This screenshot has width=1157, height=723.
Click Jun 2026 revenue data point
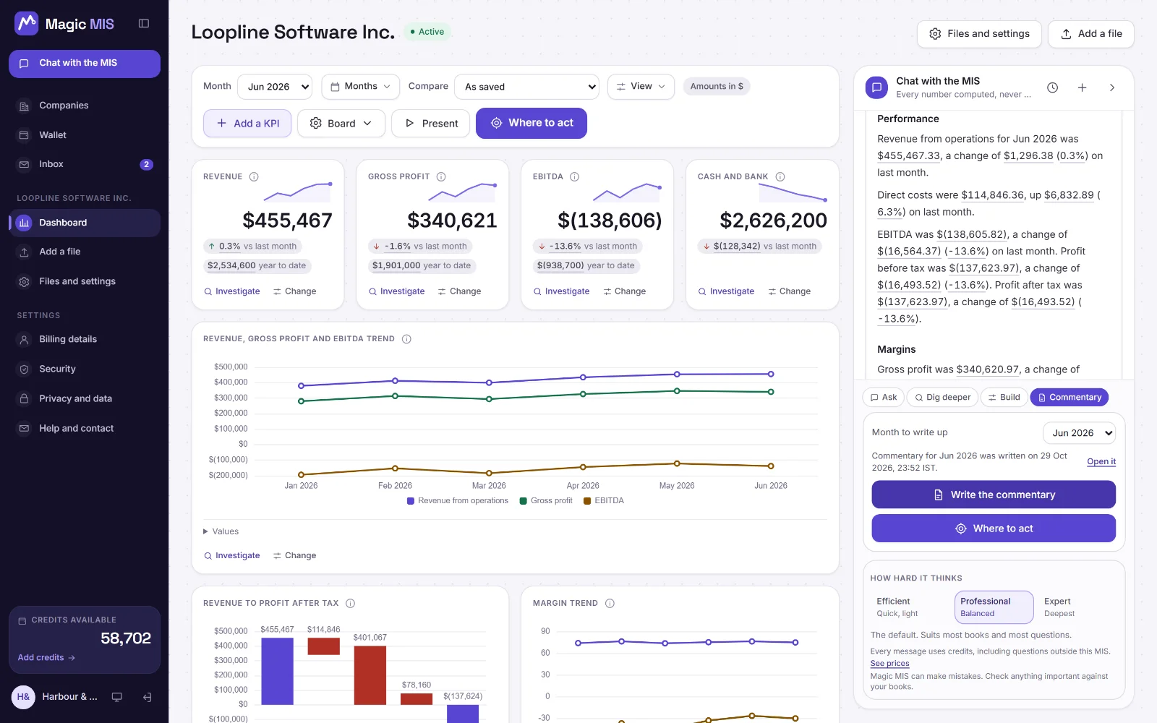tap(771, 374)
